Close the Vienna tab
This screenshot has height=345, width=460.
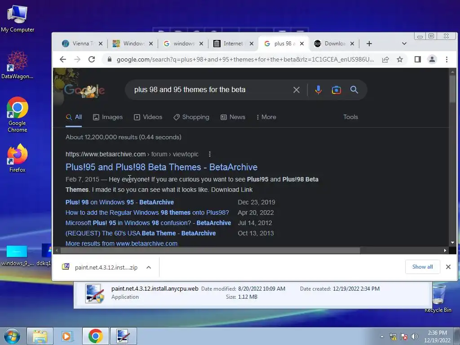click(x=101, y=44)
